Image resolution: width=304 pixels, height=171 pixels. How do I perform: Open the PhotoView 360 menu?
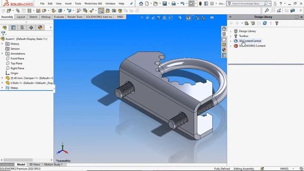click(93, 3)
